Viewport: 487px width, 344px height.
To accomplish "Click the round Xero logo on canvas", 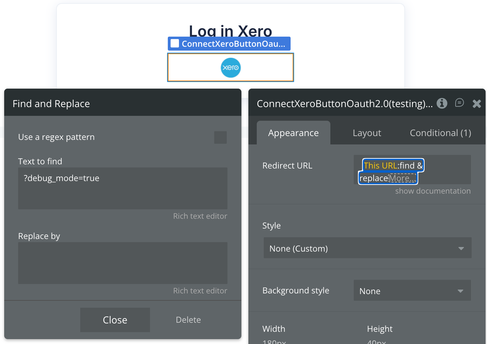I will point(231,68).
